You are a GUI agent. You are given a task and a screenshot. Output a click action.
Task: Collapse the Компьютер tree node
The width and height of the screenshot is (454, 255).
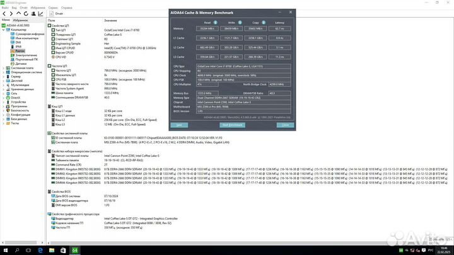(4, 30)
